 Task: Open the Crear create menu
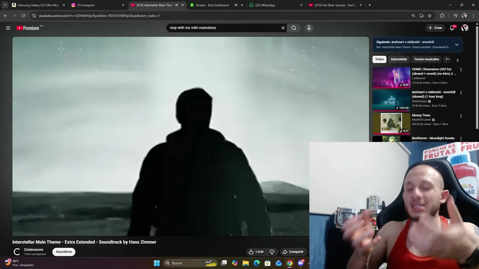(x=435, y=28)
